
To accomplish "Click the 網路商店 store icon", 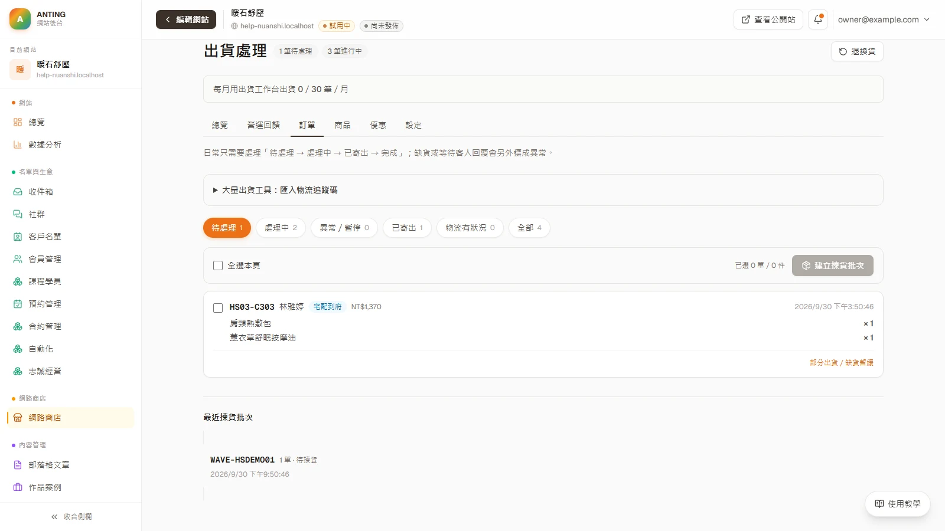I will pyautogui.click(x=18, y=418).
